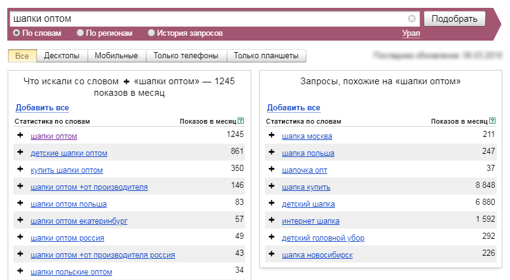Add the 'купить шапки оптом' query with its plus icon
The image size is (510, 280).
coord(20,169)
